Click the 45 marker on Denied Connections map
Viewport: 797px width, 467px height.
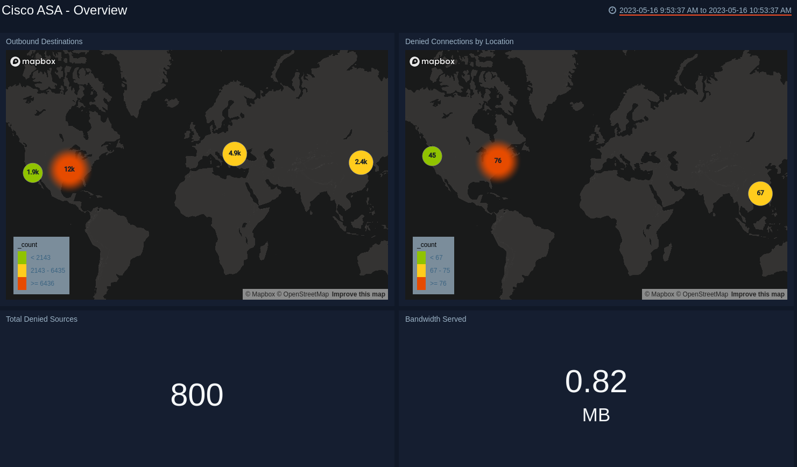[432, 155]
